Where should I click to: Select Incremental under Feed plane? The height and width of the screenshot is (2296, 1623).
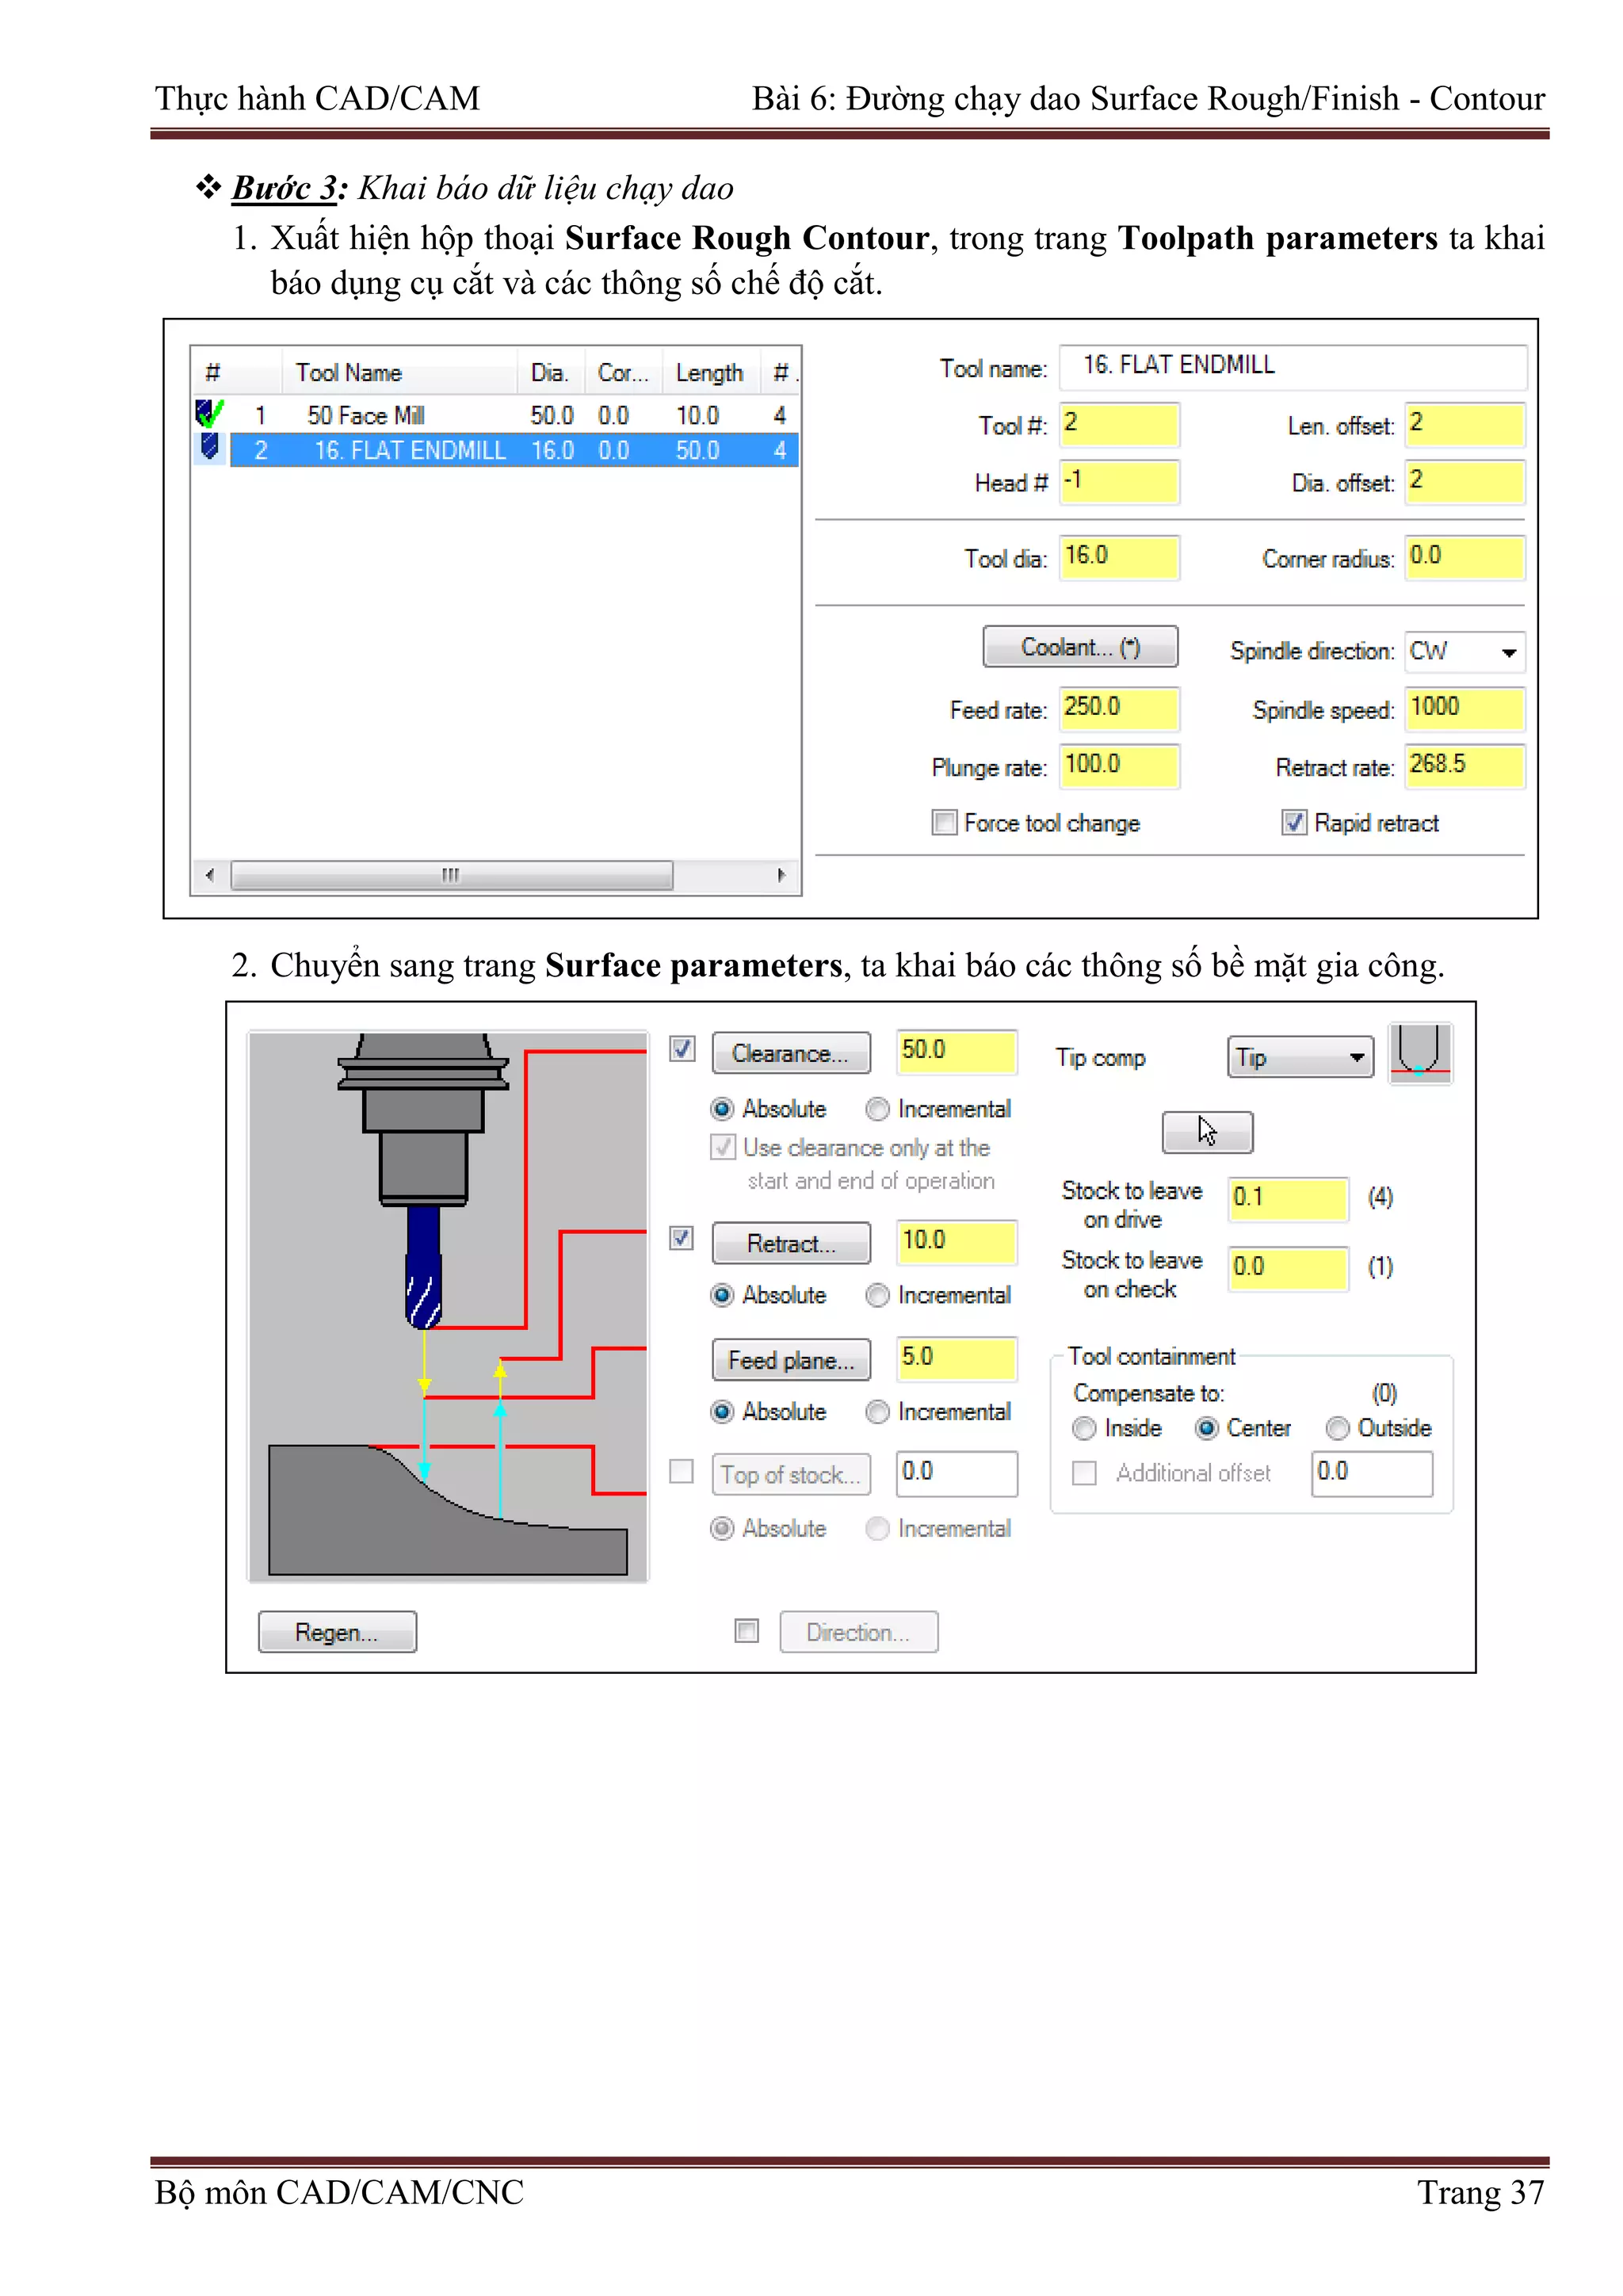pyautogui.click(x=878, y=1412)
